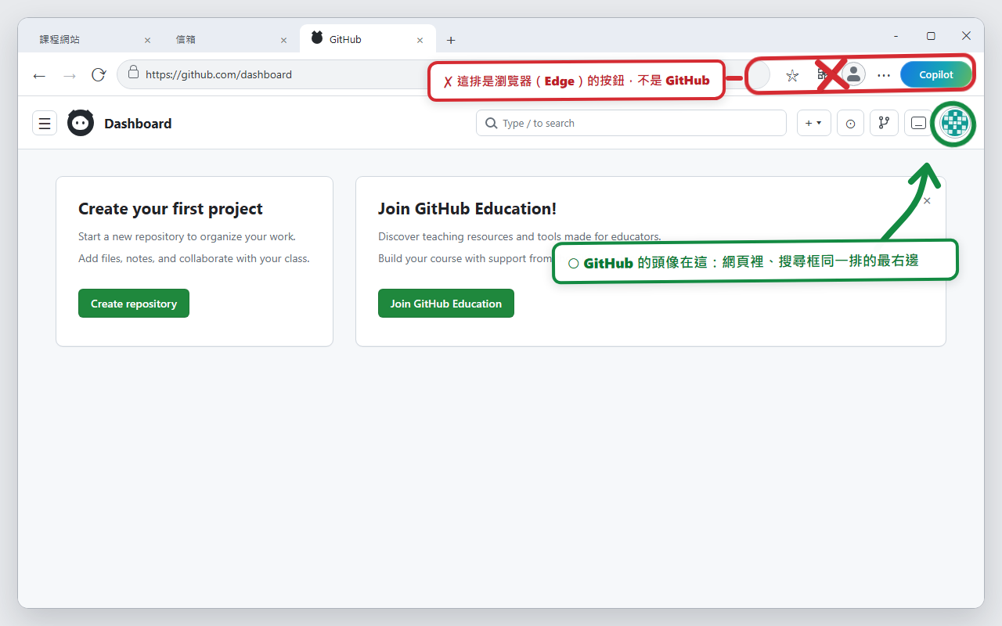
Task: Close the GitHub tab
Action: (x=420, y=40)
